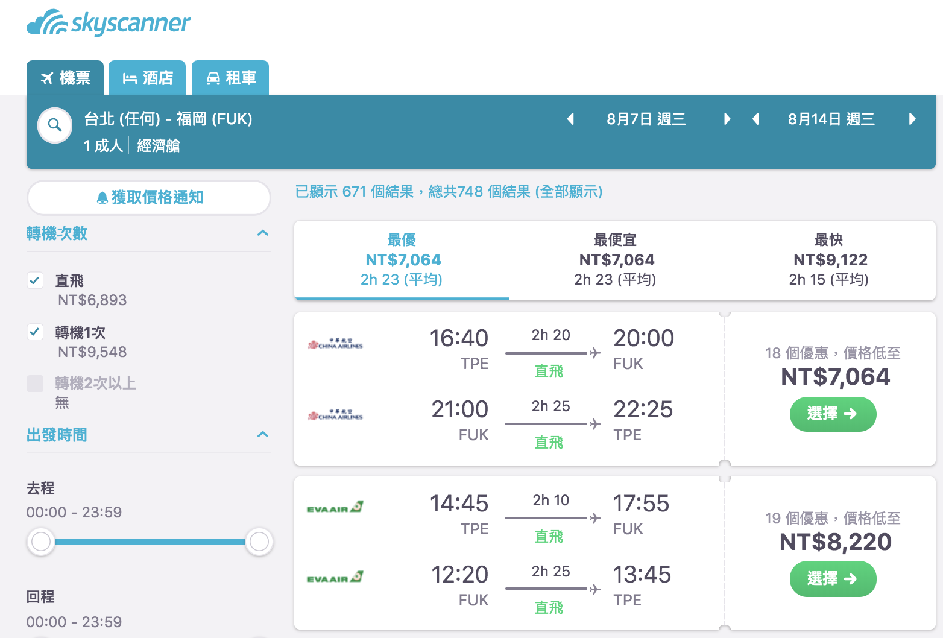
Task: Click the NT$8,220 price in second result
Action: [x=835, y=542]
